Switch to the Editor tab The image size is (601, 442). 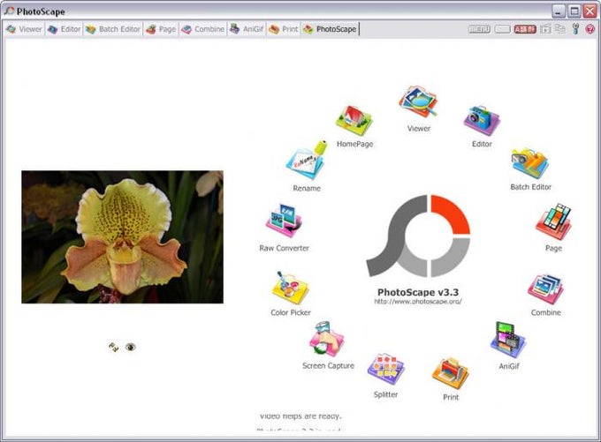tap(64, 29)
